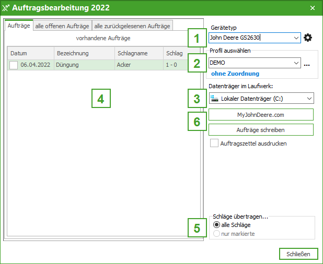Open the Lokaler Datenträger (C:) drive dropdown

[x=309, y=98]
